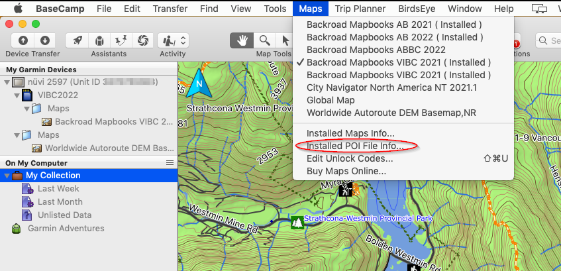Click the Send to Device up-arrow button
Screen dimensions: 561x271
[x=23, y=40]
